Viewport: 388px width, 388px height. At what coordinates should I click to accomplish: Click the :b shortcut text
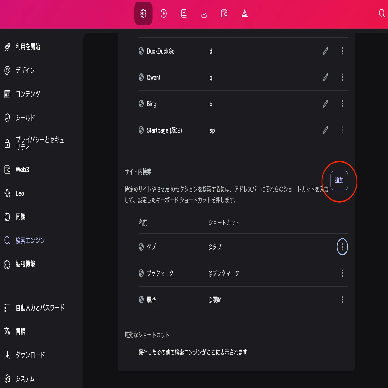[x=210, y=104]
